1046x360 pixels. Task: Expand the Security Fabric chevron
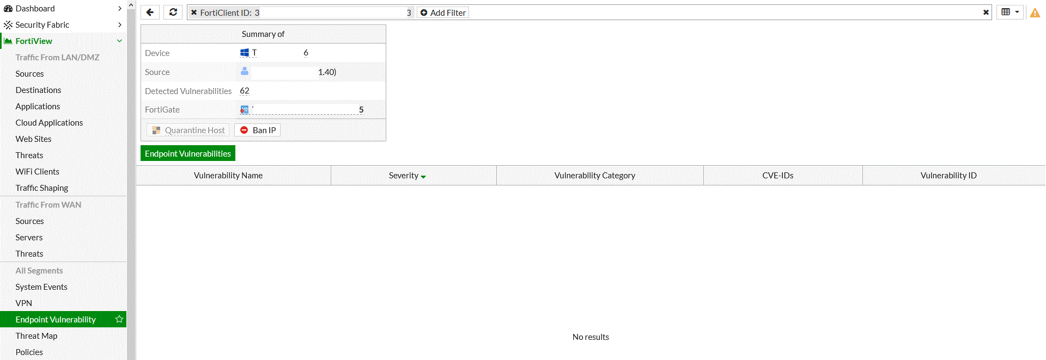click(x=120, y=24)
